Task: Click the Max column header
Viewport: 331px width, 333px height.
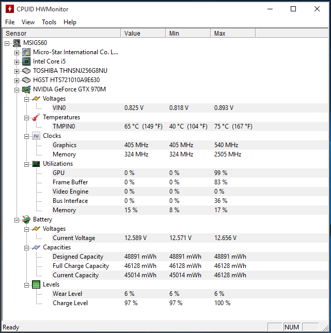Action: click(x=233, y=34)
